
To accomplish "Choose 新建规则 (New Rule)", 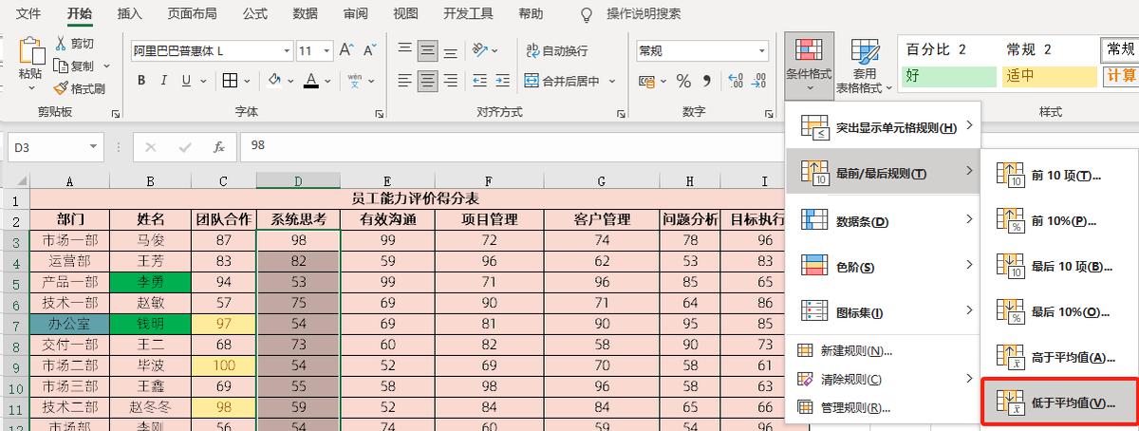I will pyautogui.click(x=883, y=351).
